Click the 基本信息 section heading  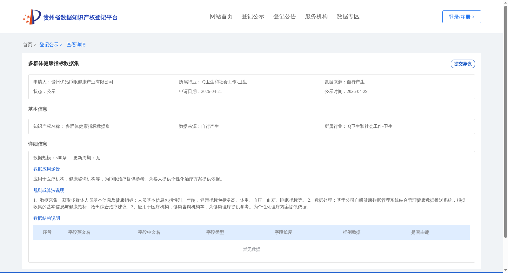(x=38, y=109)
